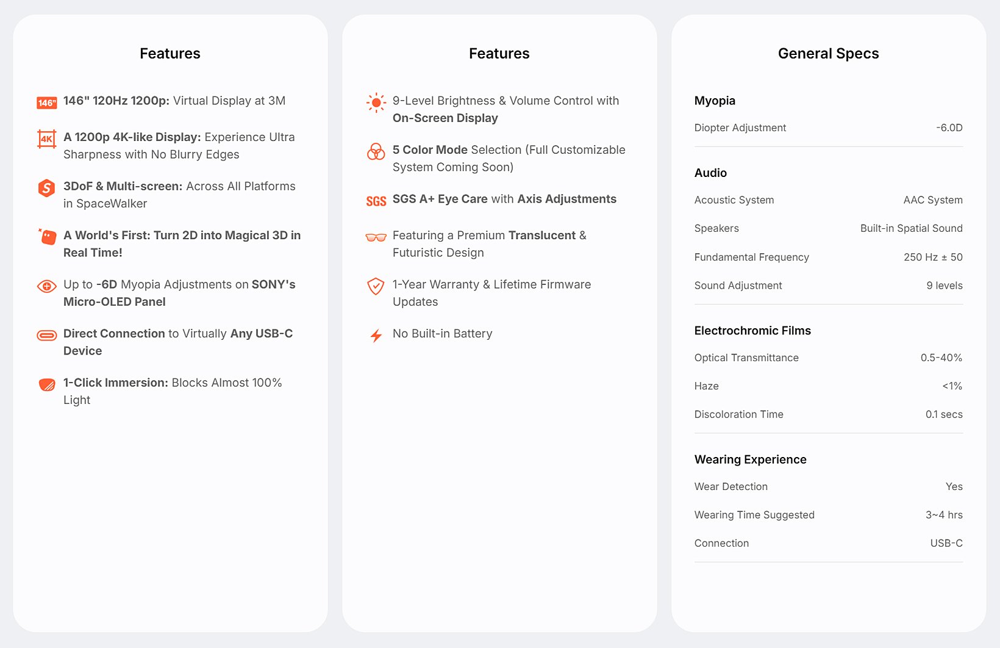The width and height of the screenshot is (1000, 648).
Task: Select the Electrochromic Films section title
Action: [752, 331]
